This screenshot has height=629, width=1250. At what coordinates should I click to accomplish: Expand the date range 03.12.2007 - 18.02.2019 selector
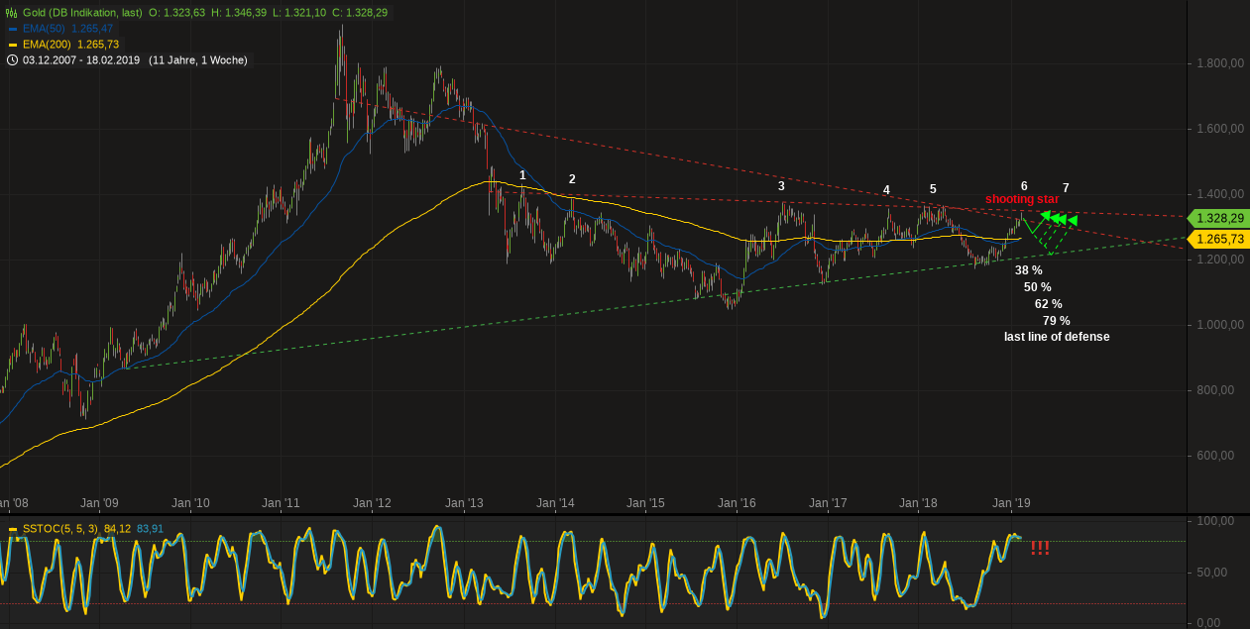[77, 60]
